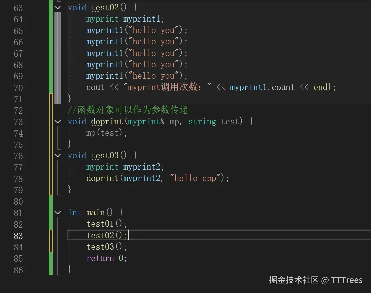Click the green comment about function objects
The width and height of the screenshot is (371, 293).
128,110
